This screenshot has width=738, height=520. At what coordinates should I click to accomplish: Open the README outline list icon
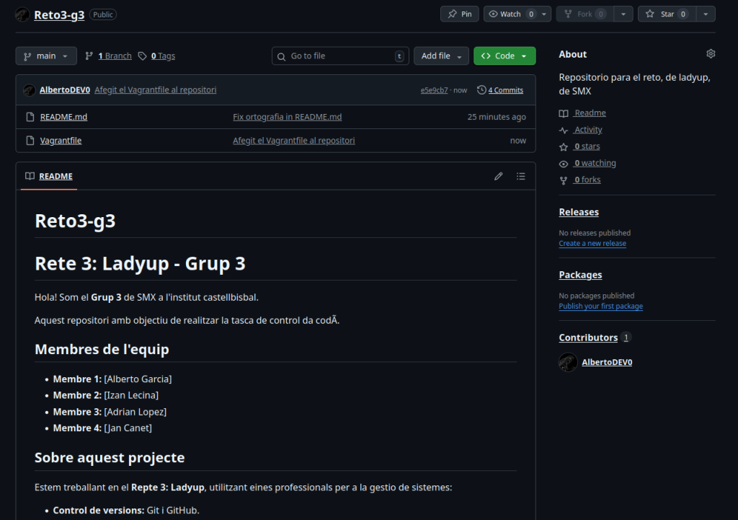[521, 176]
